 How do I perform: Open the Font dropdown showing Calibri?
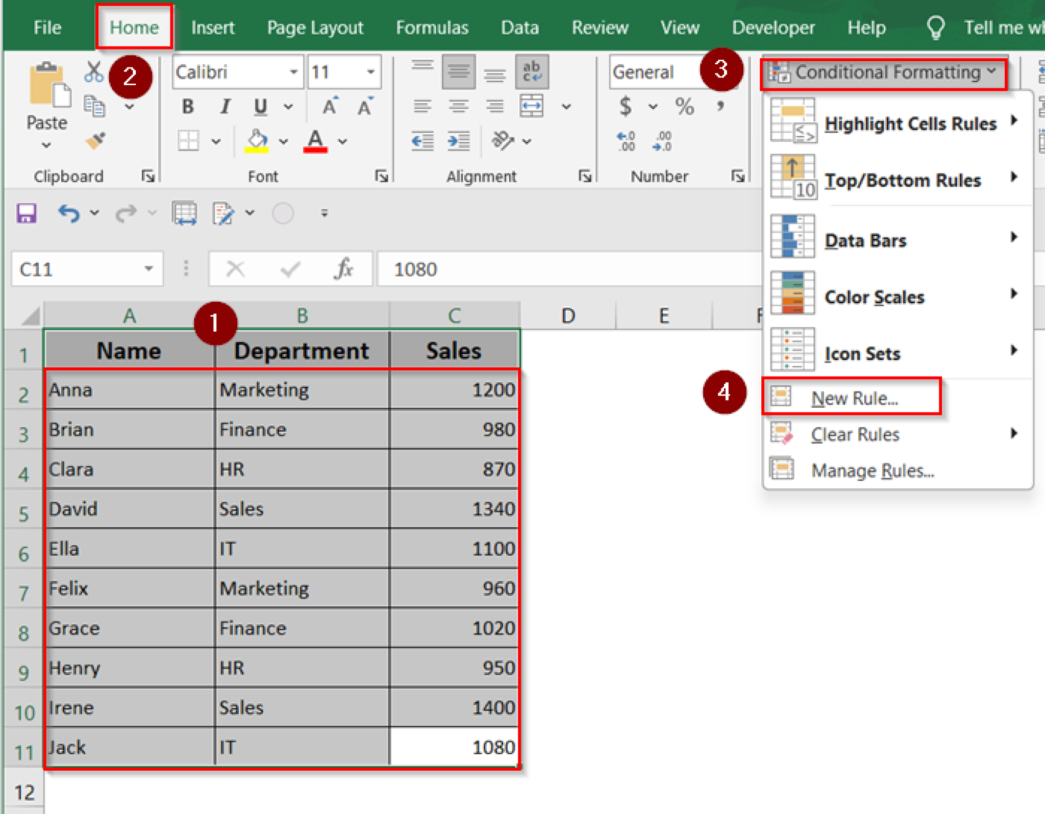[293, 71]
